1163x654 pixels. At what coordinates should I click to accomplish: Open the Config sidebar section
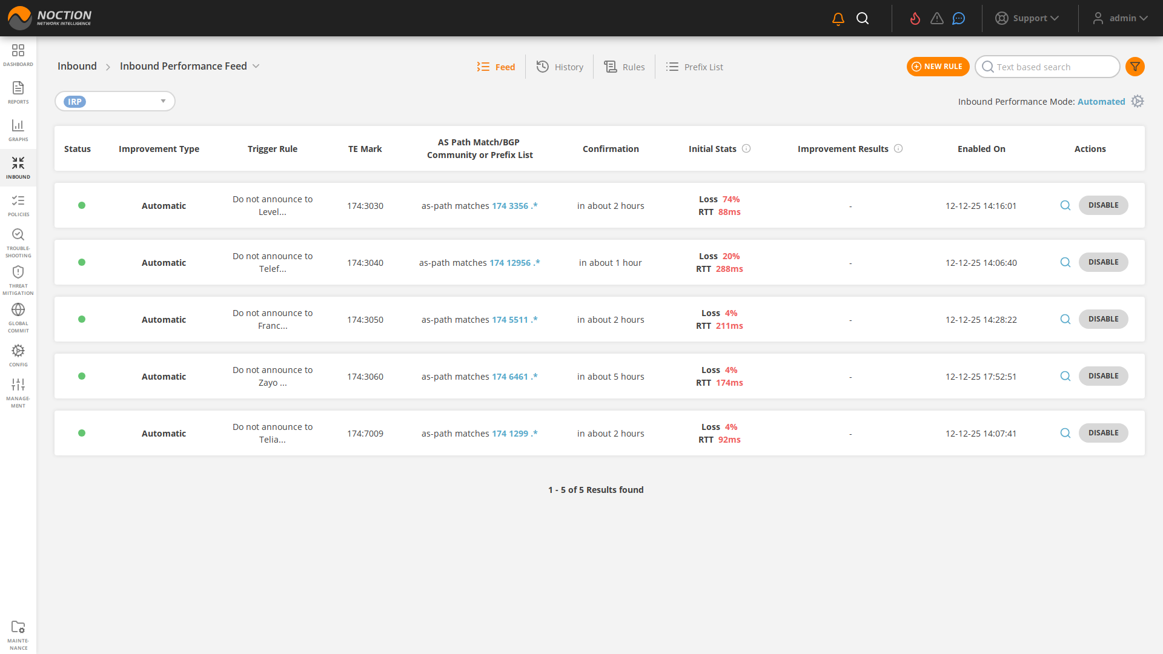tap(18, 353)
